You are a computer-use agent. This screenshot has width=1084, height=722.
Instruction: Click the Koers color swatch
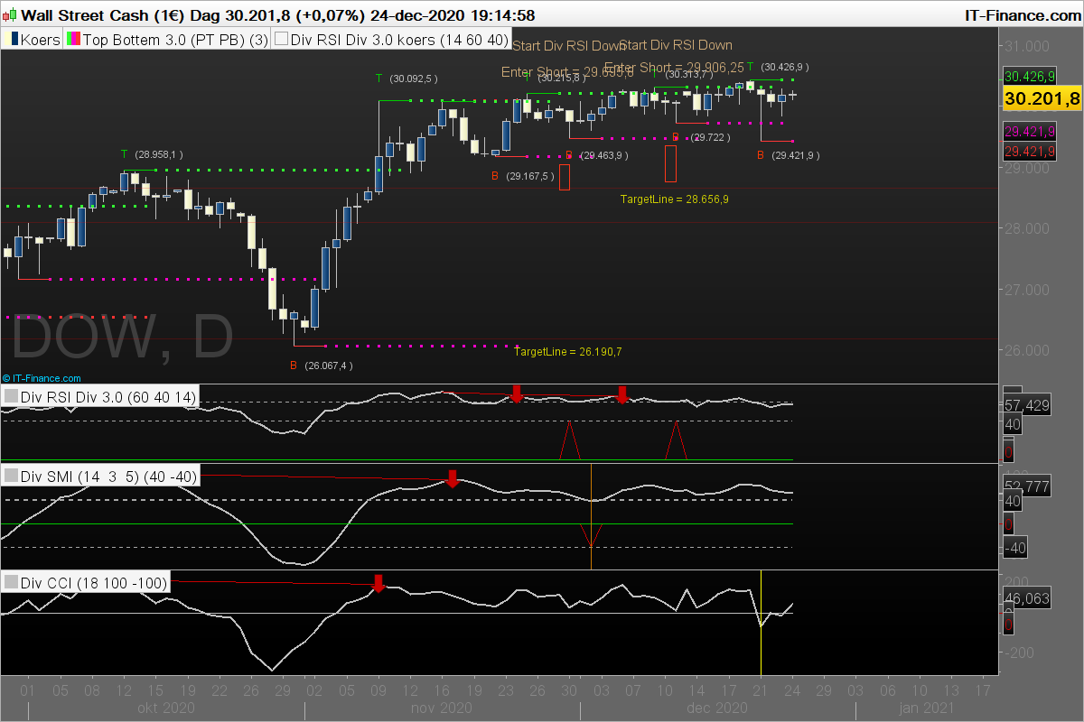point(14,40)
